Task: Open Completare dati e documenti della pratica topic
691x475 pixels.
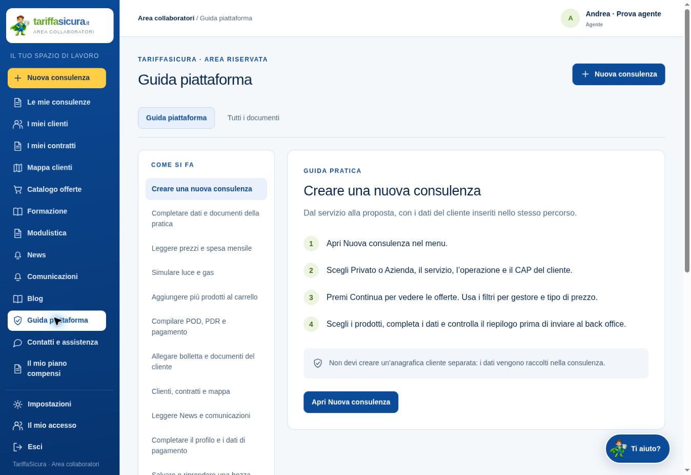Action: (206, 219)
